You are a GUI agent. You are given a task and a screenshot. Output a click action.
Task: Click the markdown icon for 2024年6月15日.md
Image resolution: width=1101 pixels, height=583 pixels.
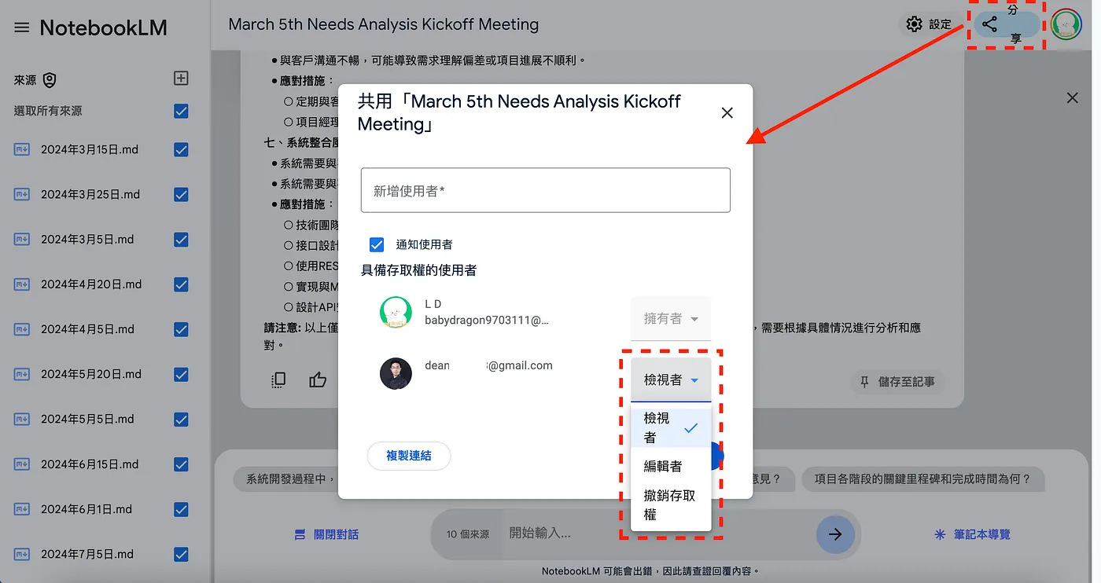pos(22,464)
